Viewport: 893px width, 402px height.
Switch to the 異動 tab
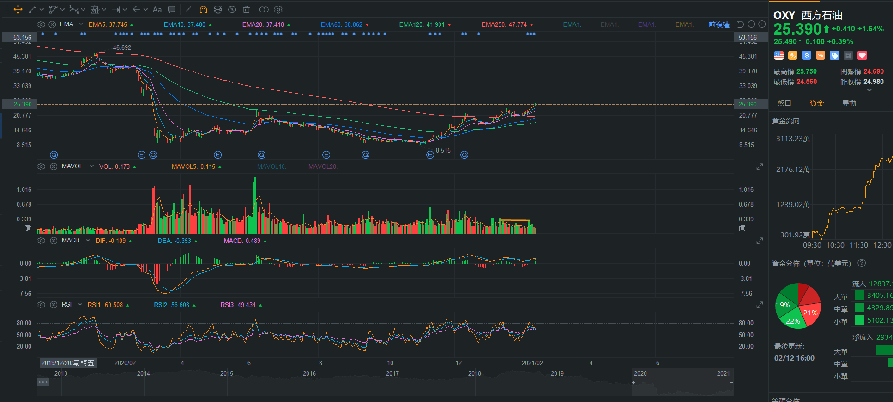click(849, 103)
